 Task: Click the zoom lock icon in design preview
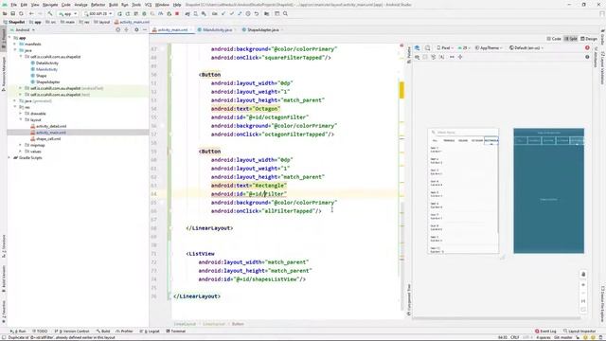(583, 274)
